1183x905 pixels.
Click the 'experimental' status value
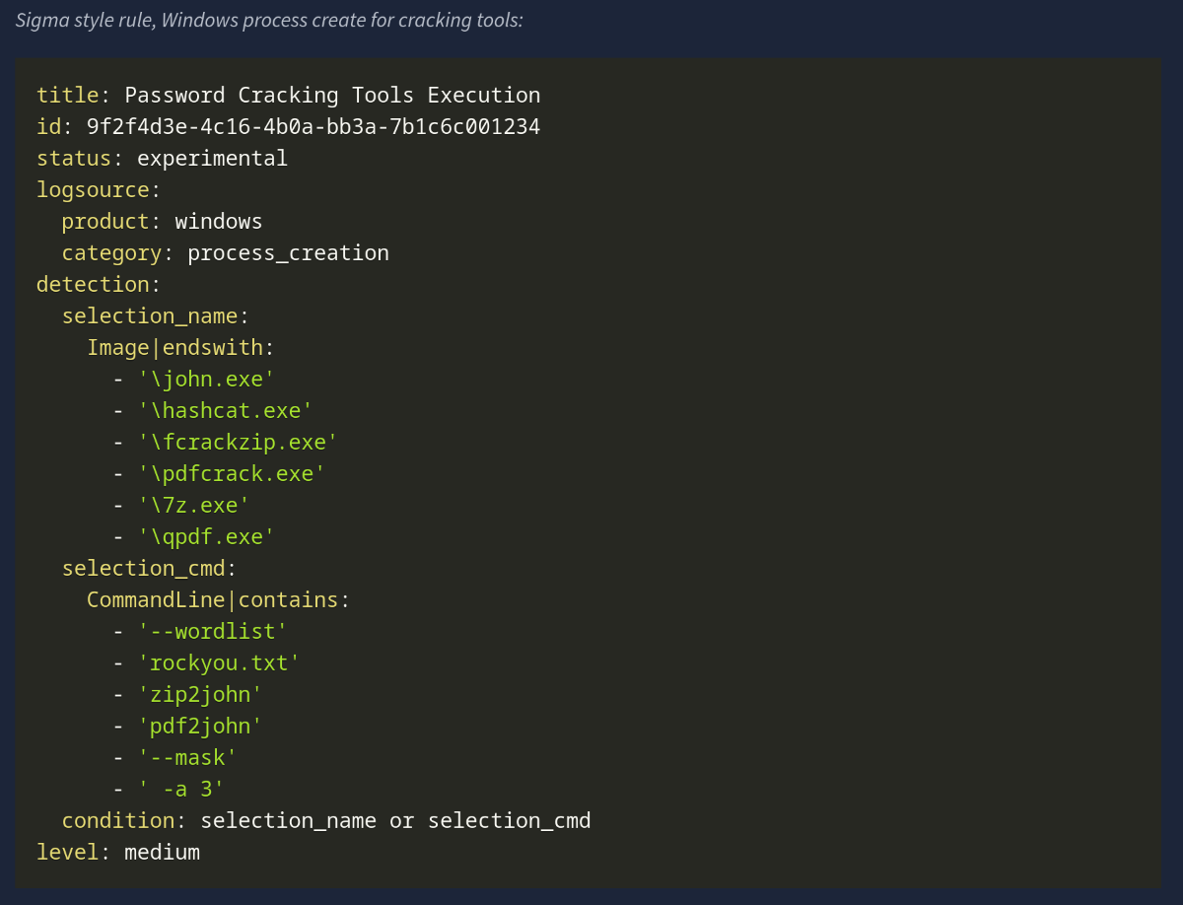(212, 159)
